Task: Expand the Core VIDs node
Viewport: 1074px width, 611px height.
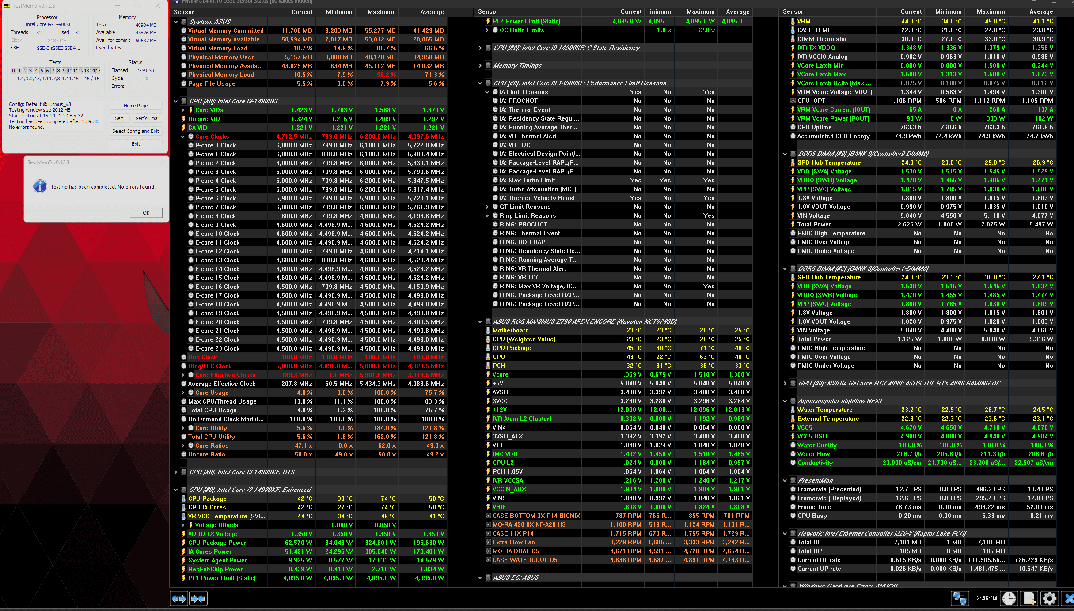Action: [183, 110]
